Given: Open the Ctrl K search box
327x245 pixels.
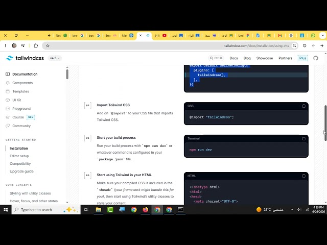Looking at the screenshot, I should point(216,58).
